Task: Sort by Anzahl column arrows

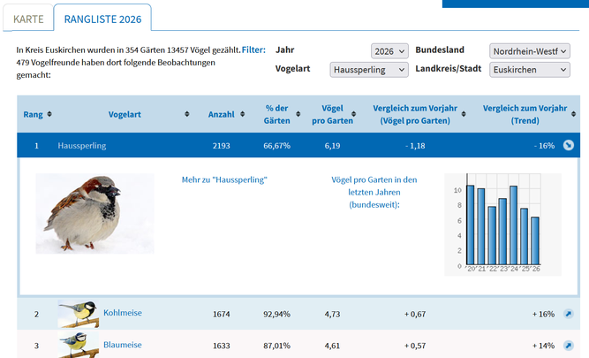Action: pos(242,114)
